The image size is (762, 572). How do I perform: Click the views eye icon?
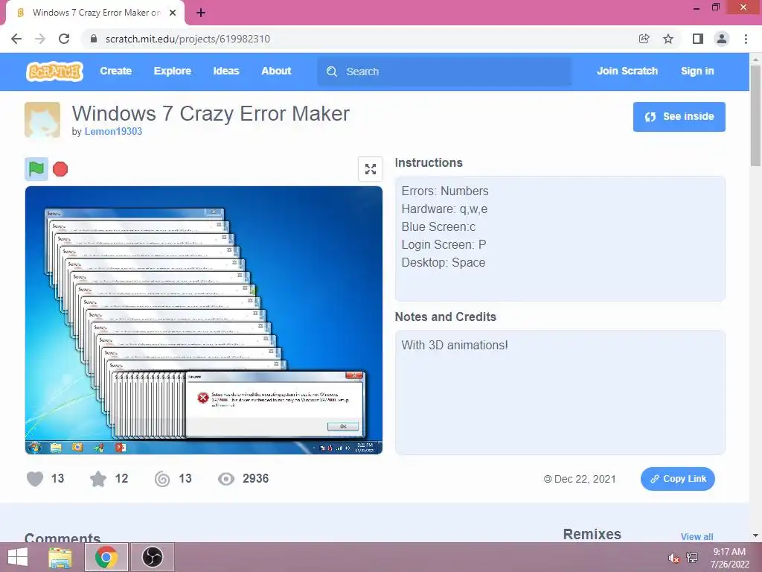pos(226,479)
